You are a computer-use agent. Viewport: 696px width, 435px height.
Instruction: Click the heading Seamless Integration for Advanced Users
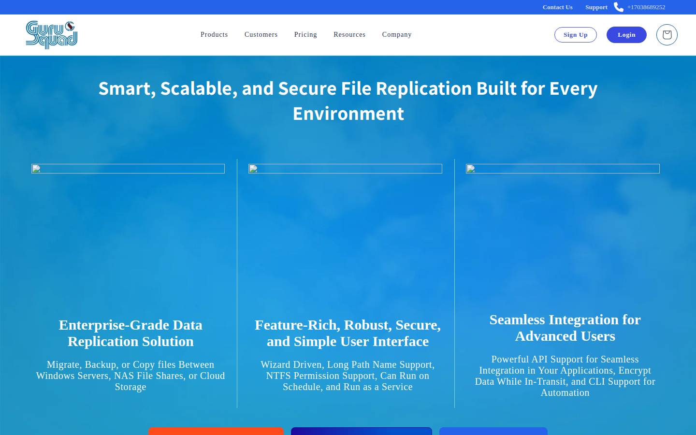tap(565, 328)
